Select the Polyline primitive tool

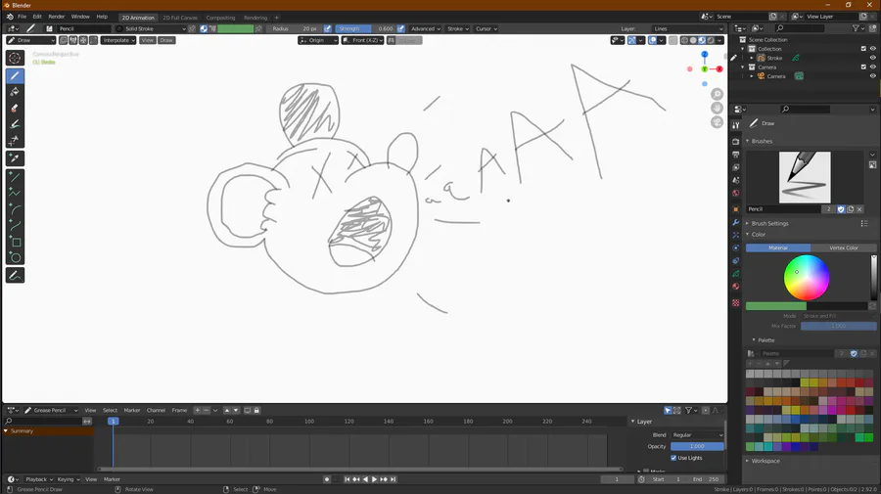(x=15, y=193)
